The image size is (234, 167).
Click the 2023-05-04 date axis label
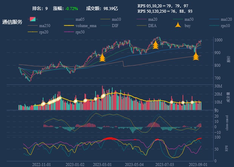pos(134,165)
